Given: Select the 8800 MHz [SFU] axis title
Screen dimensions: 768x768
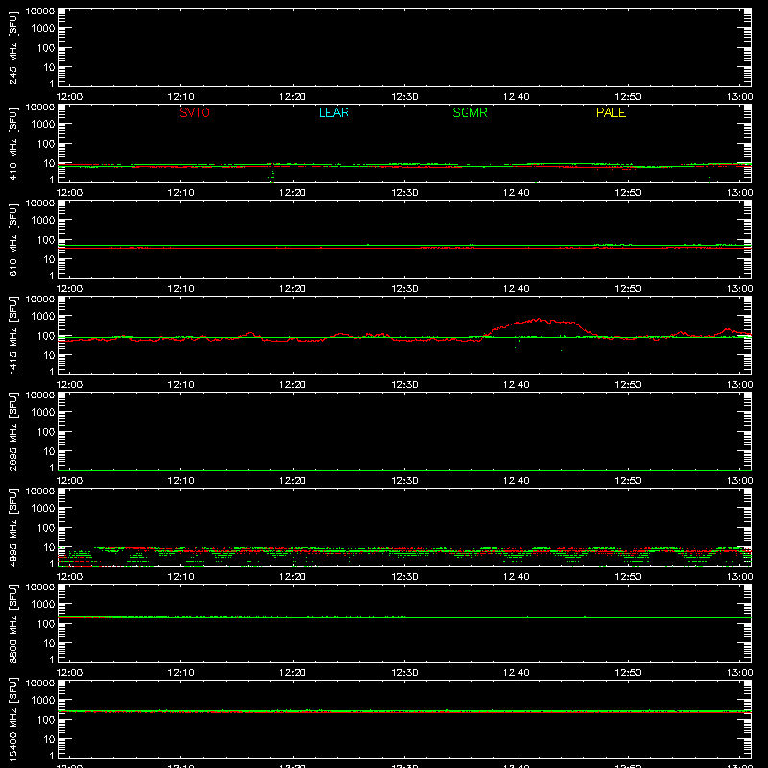Looking at the screenshot, I should pyautogui.click(x=12, y=623).
